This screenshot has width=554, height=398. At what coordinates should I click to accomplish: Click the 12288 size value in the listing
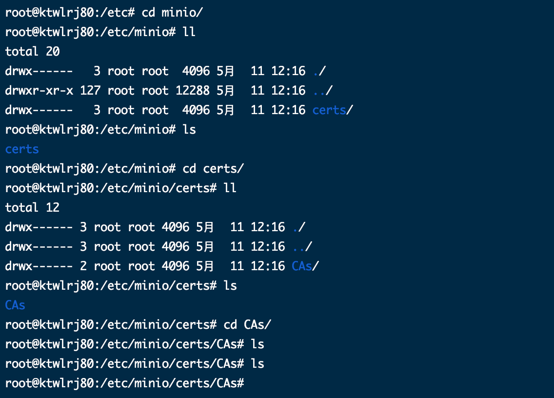tap(193, 91)
